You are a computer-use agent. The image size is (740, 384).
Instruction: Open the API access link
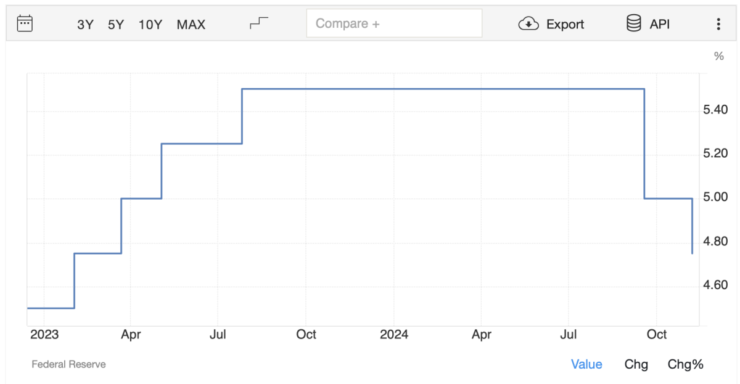pos(660,25)
